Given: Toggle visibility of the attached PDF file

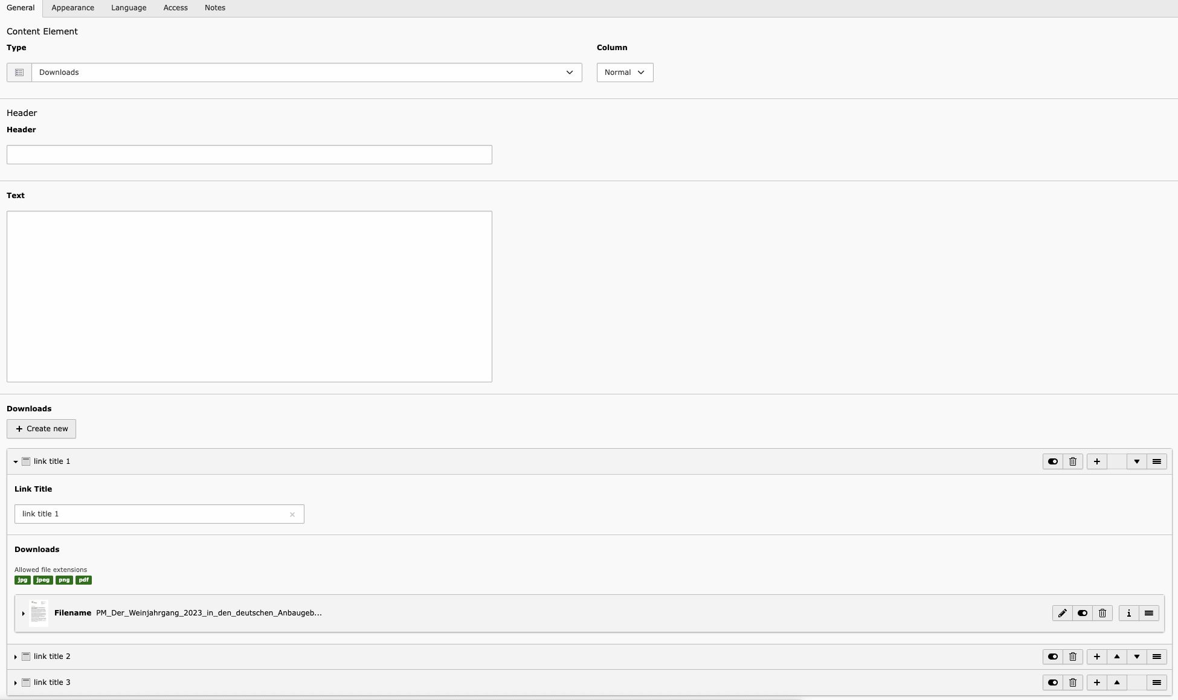Looking at the screenshot, I should point(1082,613).
